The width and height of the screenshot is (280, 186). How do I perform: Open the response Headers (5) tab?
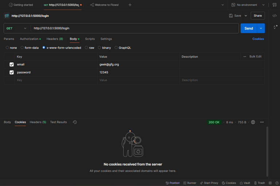point(38,122)
